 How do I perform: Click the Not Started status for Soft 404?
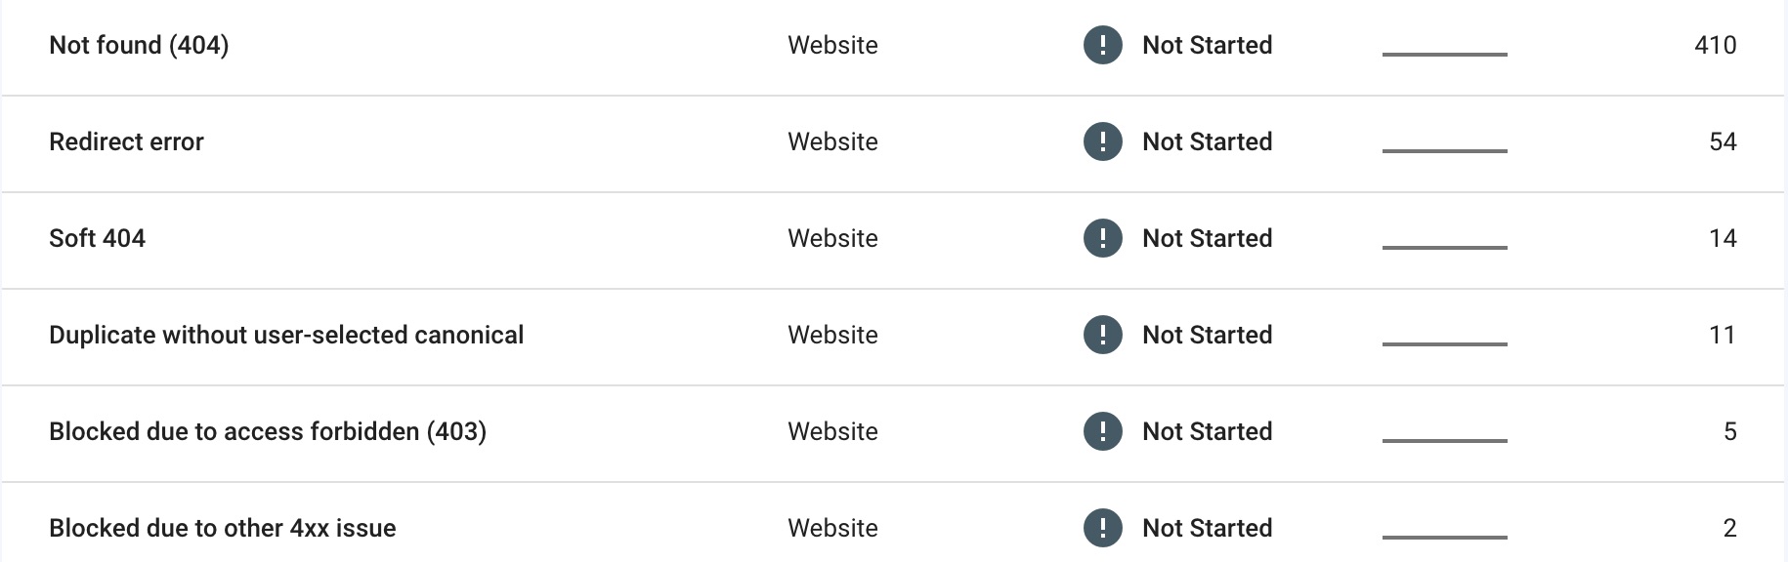pyautogui.click(x=1208, y=238)
